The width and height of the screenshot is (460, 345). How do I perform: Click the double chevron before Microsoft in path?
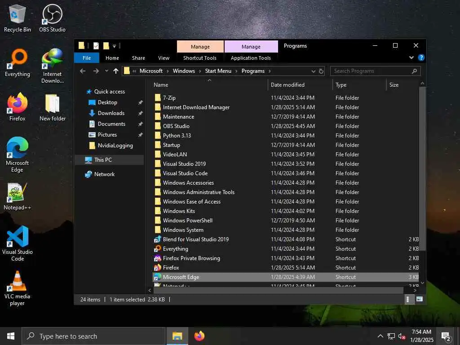coord(134,71)
